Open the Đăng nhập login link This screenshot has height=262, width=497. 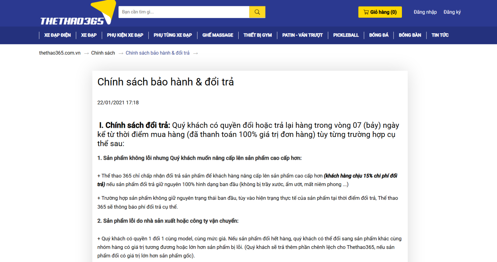pyautogui.click(x=425, y=12)
